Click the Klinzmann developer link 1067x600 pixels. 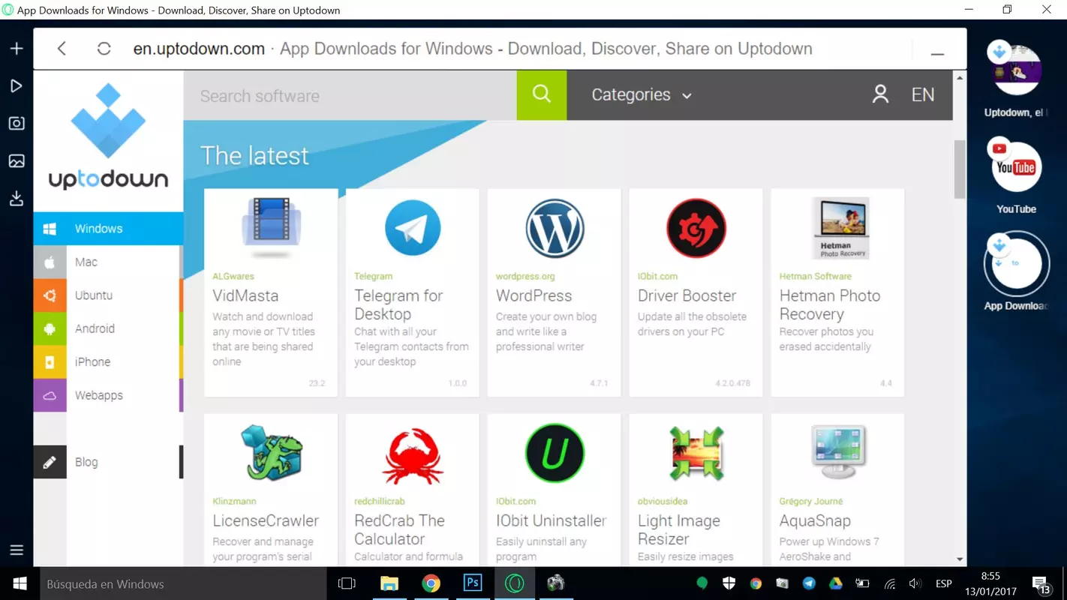(x=234, y=501)
